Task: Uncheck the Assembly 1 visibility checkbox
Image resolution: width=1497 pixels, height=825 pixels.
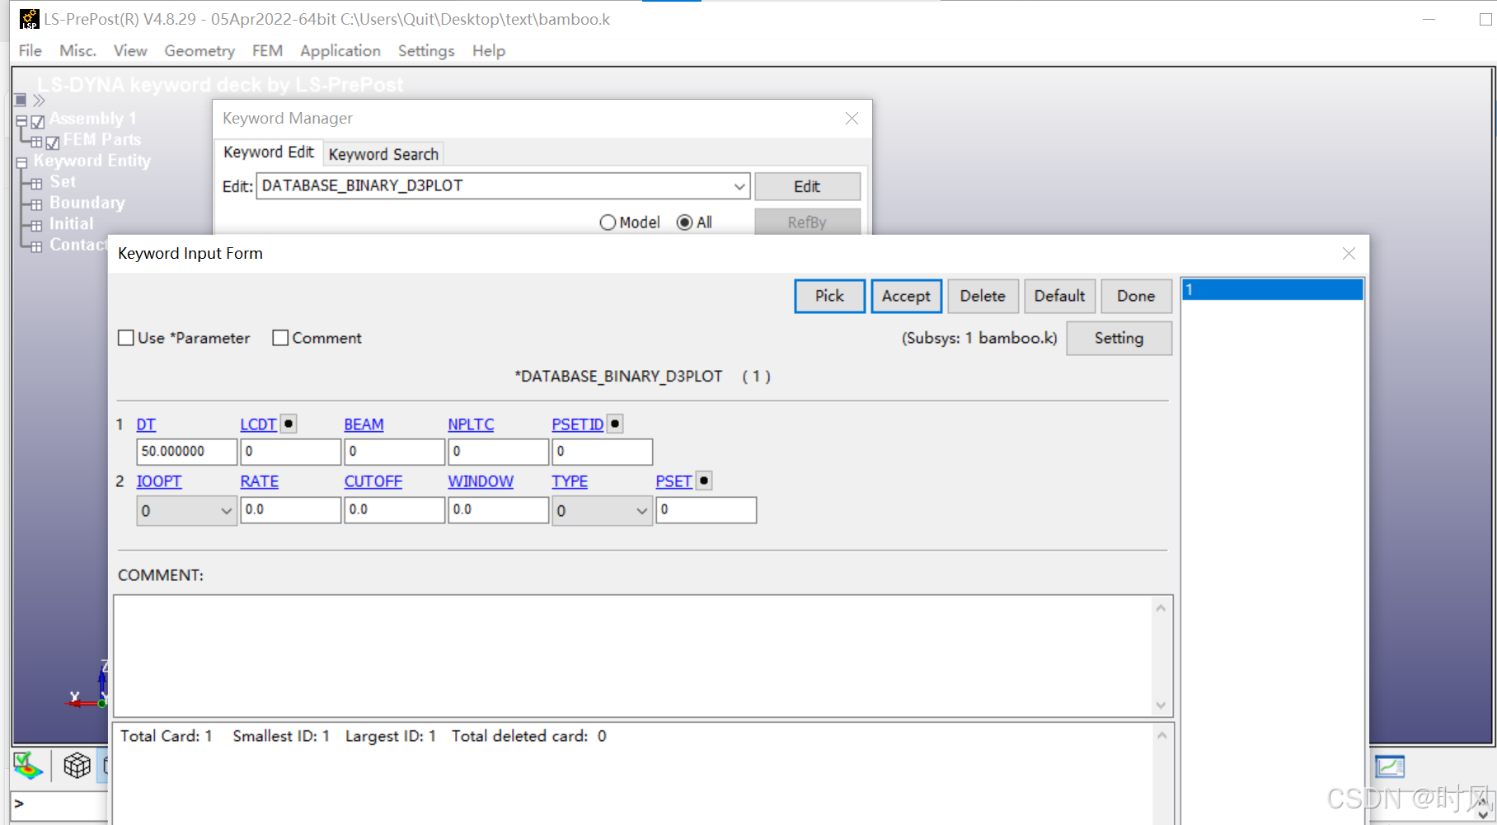Action: click(x=37, y=122)
